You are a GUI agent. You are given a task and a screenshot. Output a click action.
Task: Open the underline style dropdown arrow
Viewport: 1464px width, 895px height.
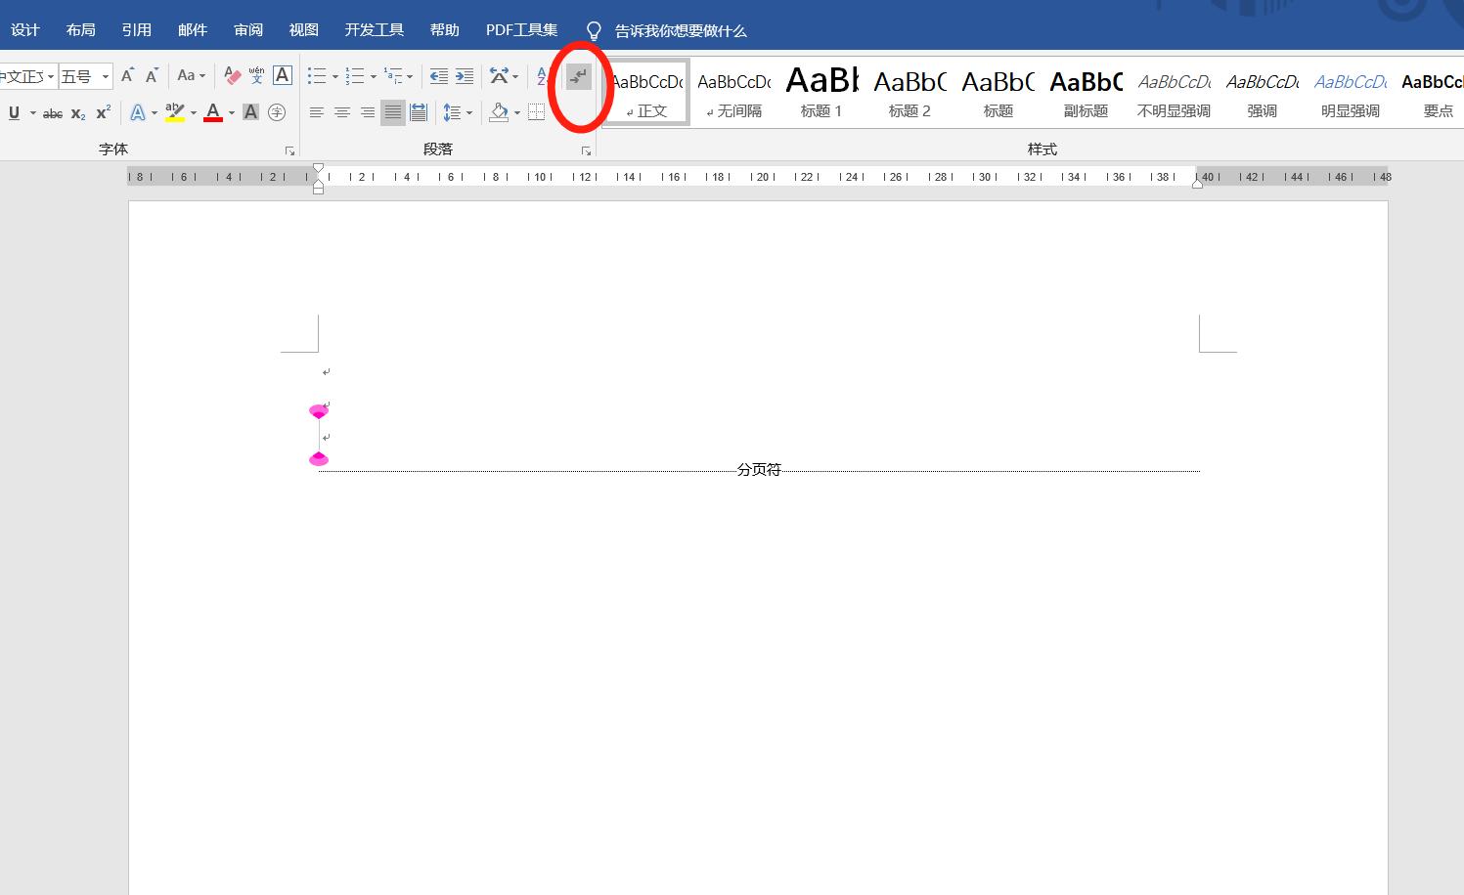click(32, 113)
